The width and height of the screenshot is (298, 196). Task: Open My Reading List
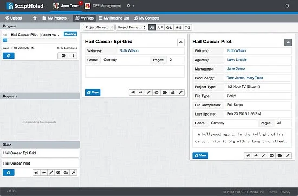(114, 18)
